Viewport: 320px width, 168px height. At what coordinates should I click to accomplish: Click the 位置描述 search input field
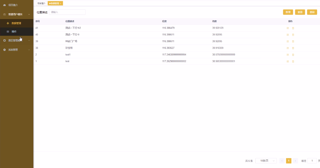(67, 12)
